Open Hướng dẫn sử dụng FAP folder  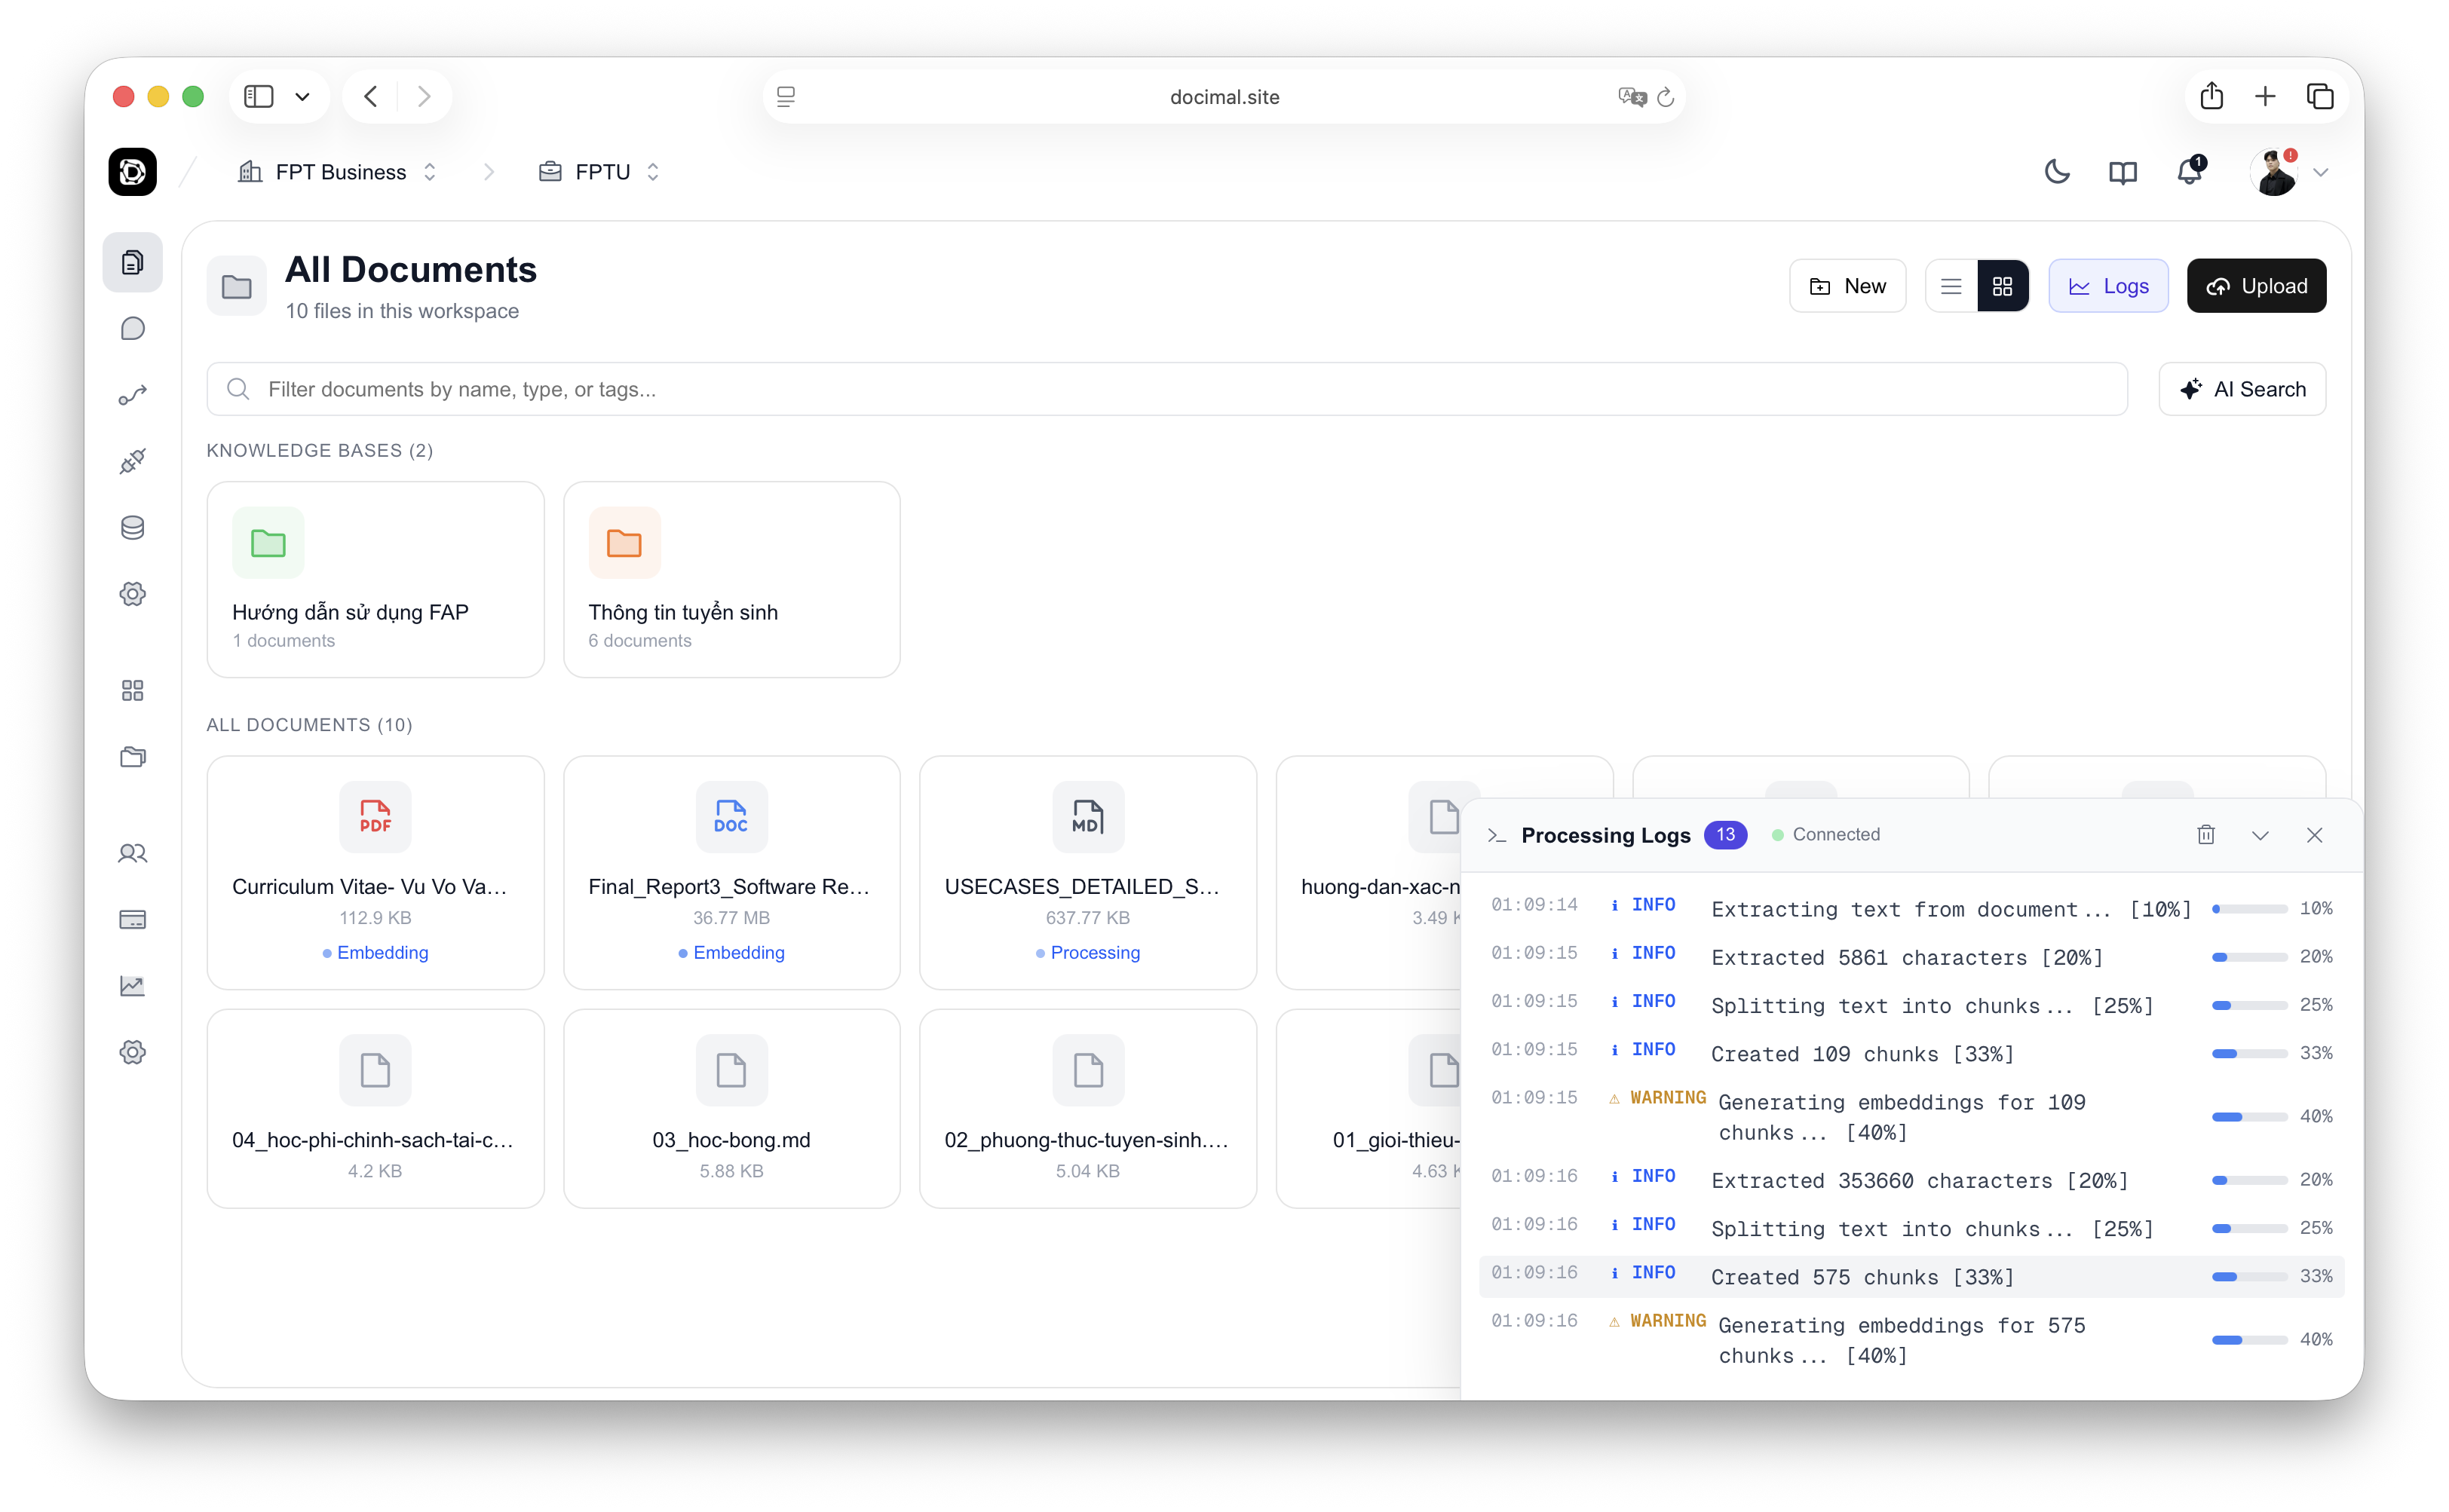point(375,580)
